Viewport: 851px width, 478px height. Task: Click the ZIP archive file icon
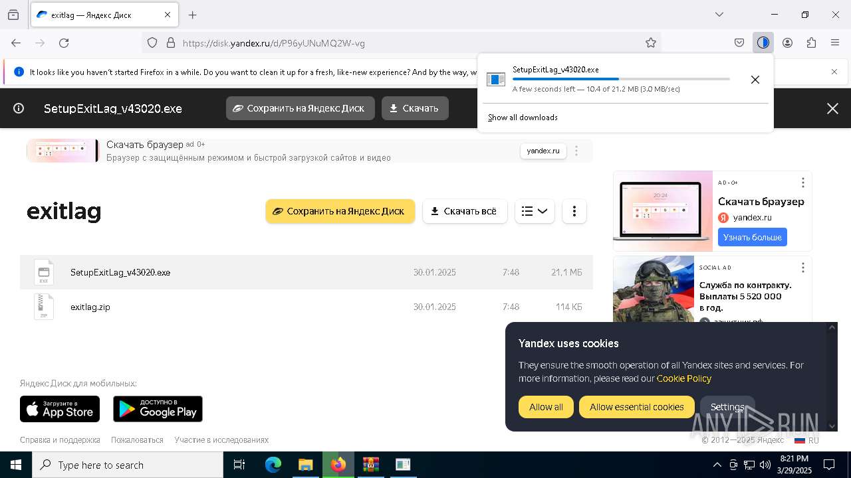coord(44,307)
